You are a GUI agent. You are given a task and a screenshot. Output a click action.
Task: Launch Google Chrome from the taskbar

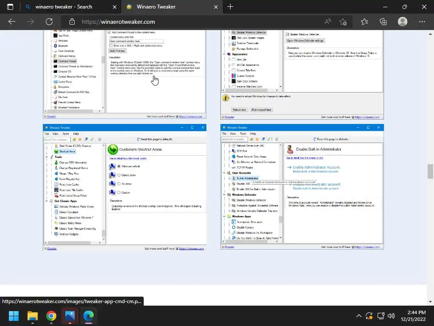(51, 316)
